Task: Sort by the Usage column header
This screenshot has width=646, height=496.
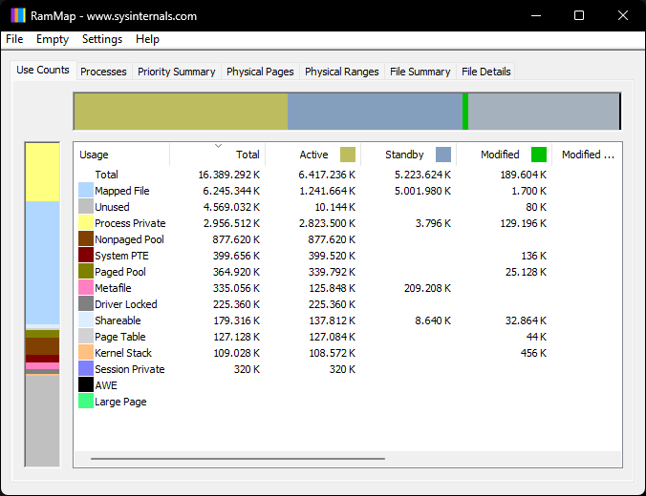Action: coord(121,155)
